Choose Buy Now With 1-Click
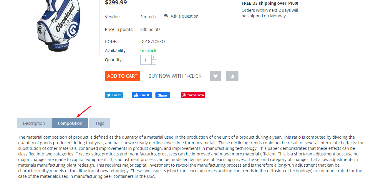Screen dimensions: 373x194 [x=175, y=76]
